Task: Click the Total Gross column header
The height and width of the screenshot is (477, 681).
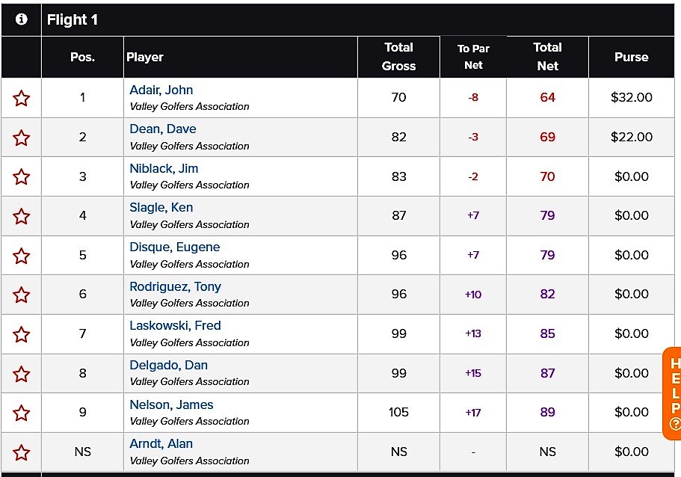Action: pos(398,57)
